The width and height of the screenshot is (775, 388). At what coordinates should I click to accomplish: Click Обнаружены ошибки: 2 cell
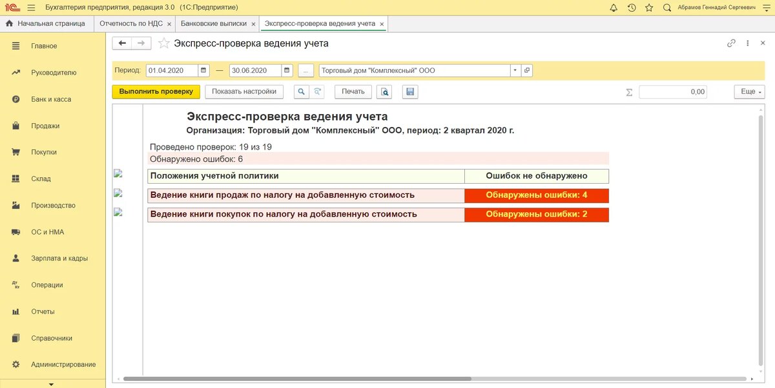tap(537, 214)
